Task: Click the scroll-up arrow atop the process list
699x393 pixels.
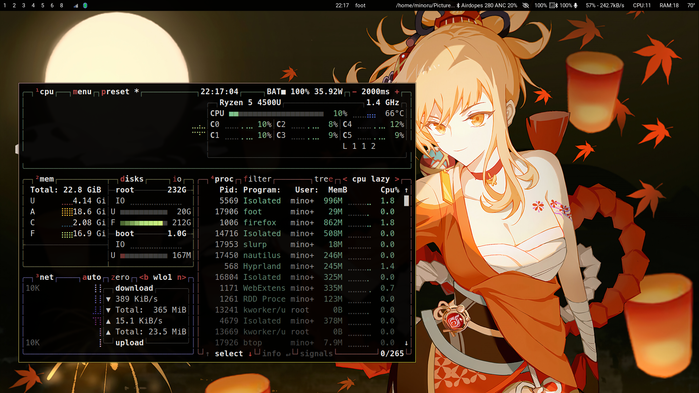Action: tap(406, 190)
